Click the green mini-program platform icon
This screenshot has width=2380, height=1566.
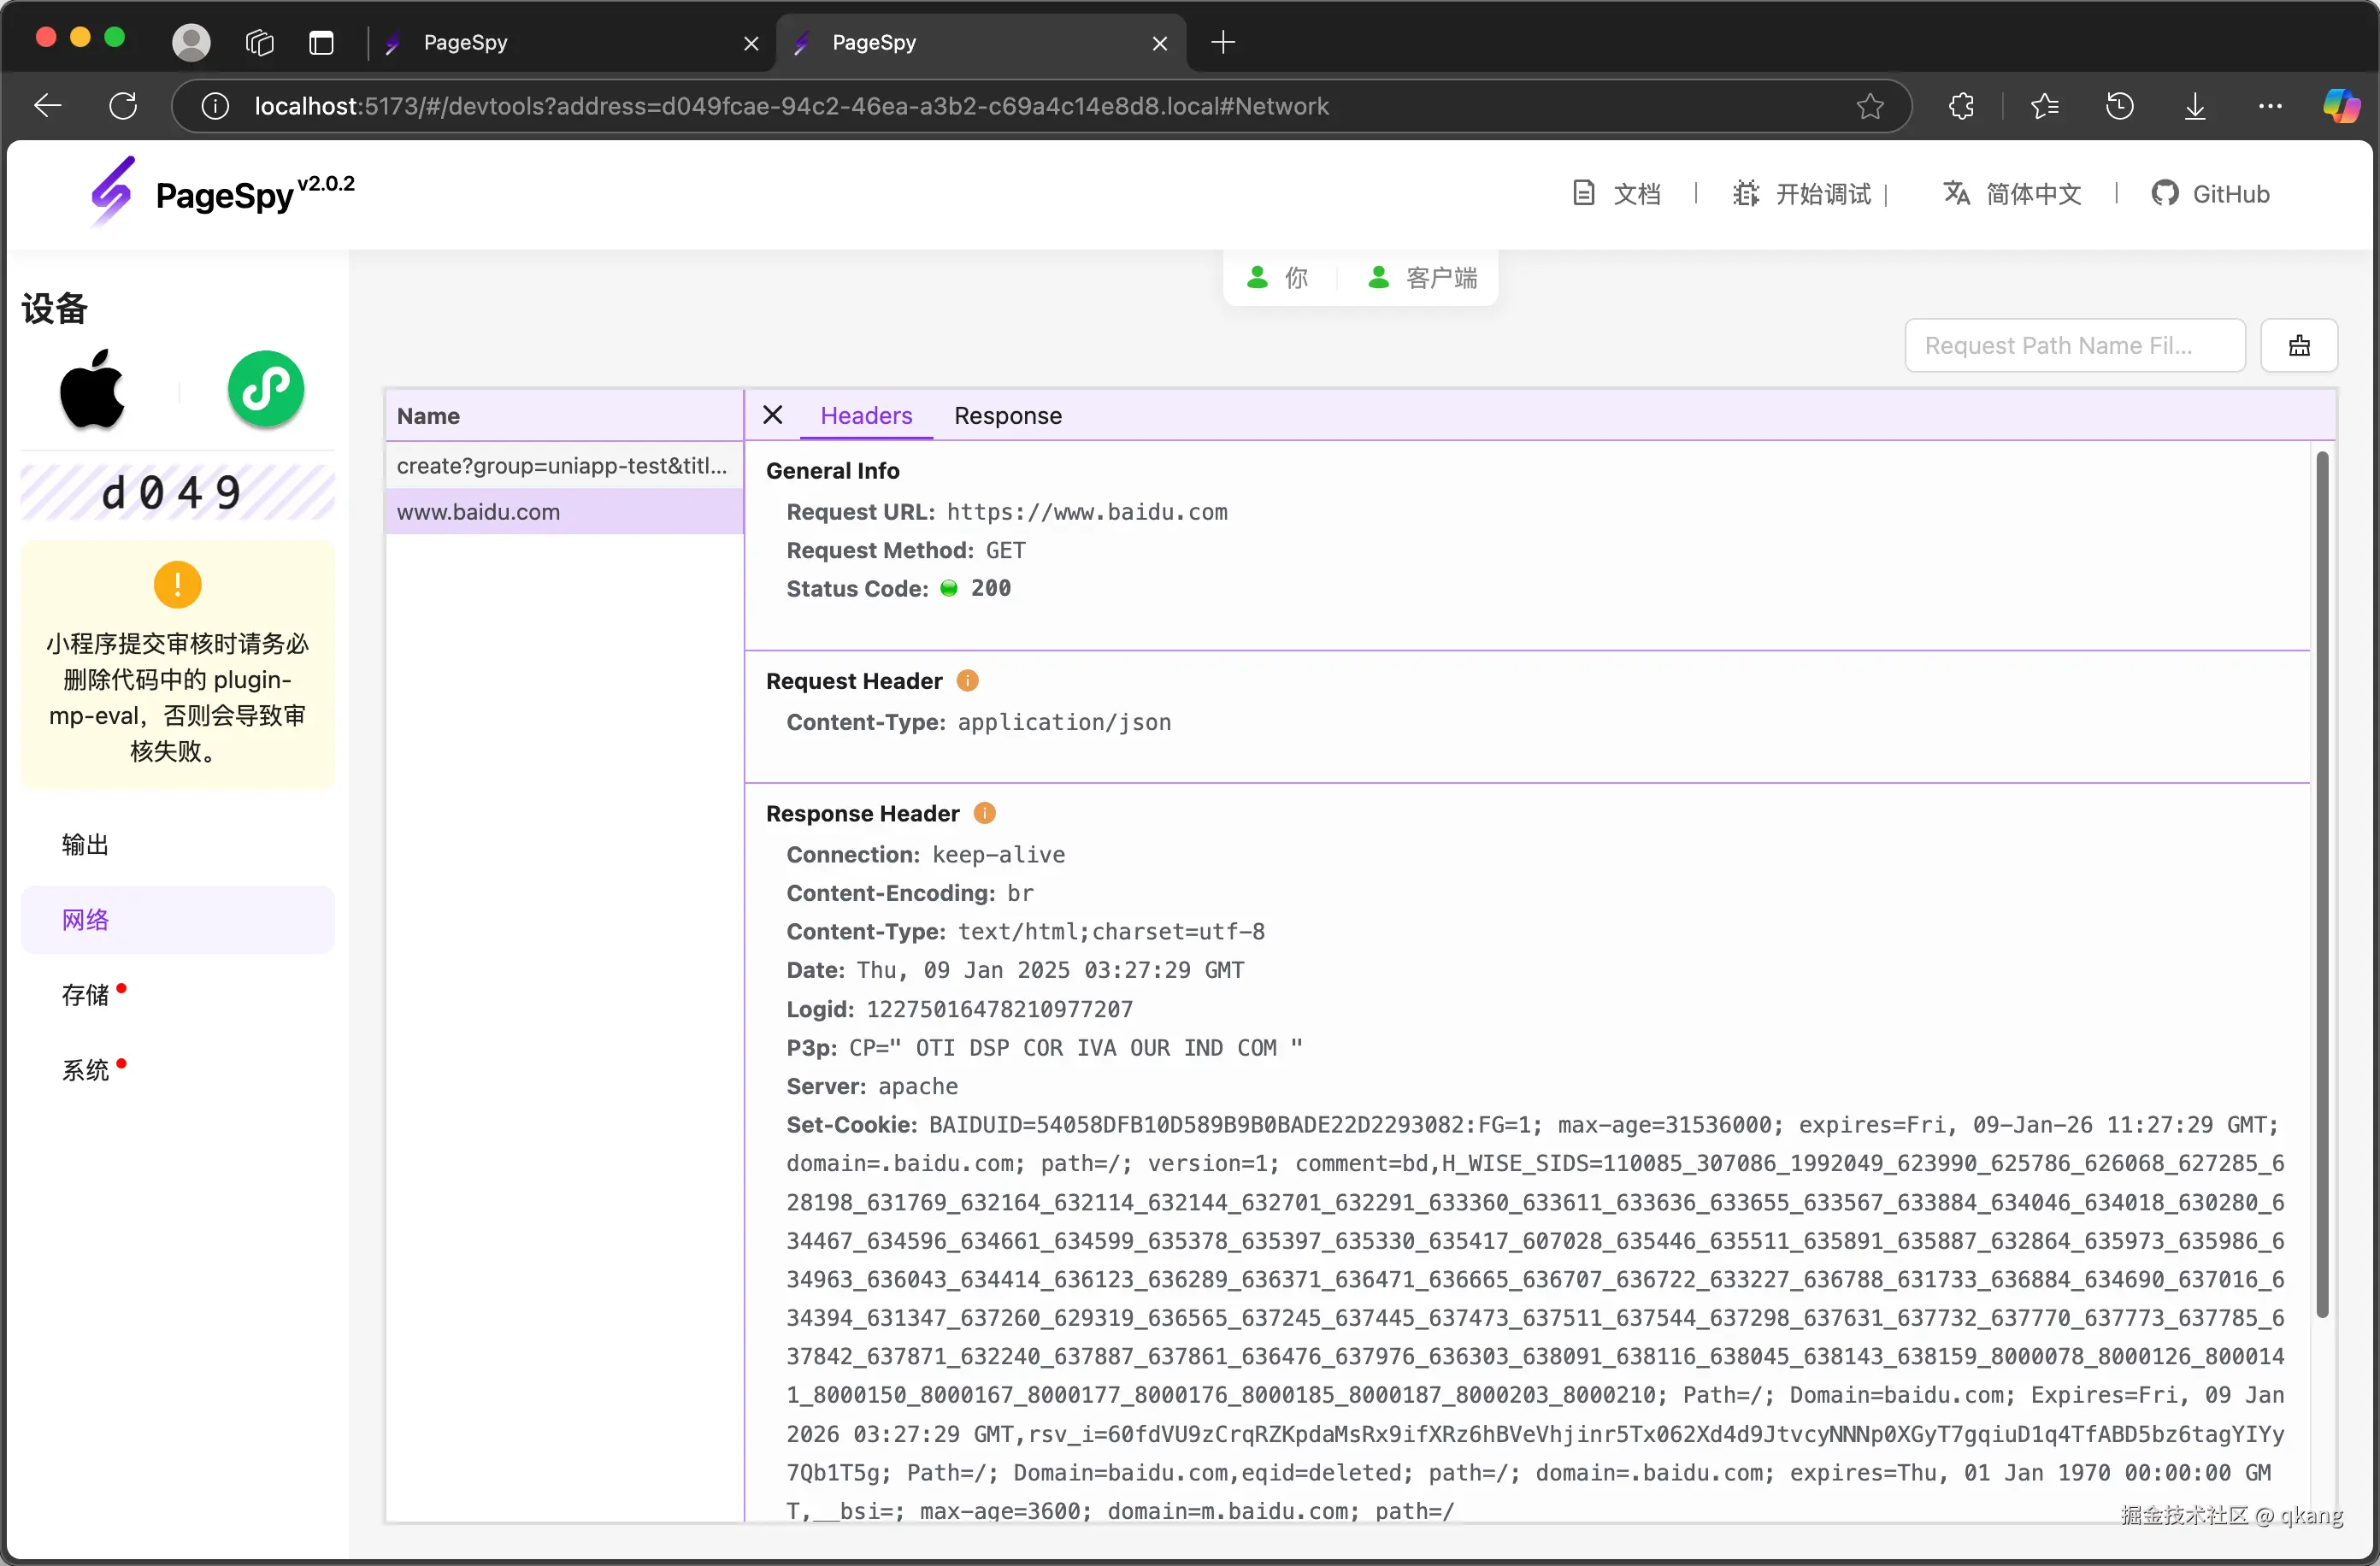[x=265, y=389]
